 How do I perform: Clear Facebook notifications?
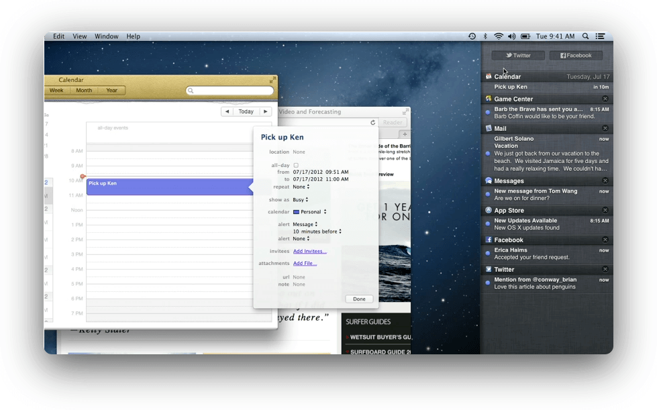[x=605, y=240]
